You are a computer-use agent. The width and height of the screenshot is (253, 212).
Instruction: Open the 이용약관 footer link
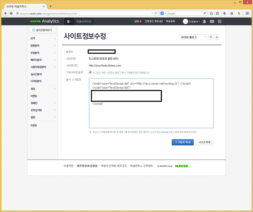(x=69, y=166)
